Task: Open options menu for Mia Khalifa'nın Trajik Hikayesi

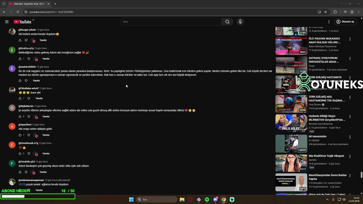Action: pos(350,156)
